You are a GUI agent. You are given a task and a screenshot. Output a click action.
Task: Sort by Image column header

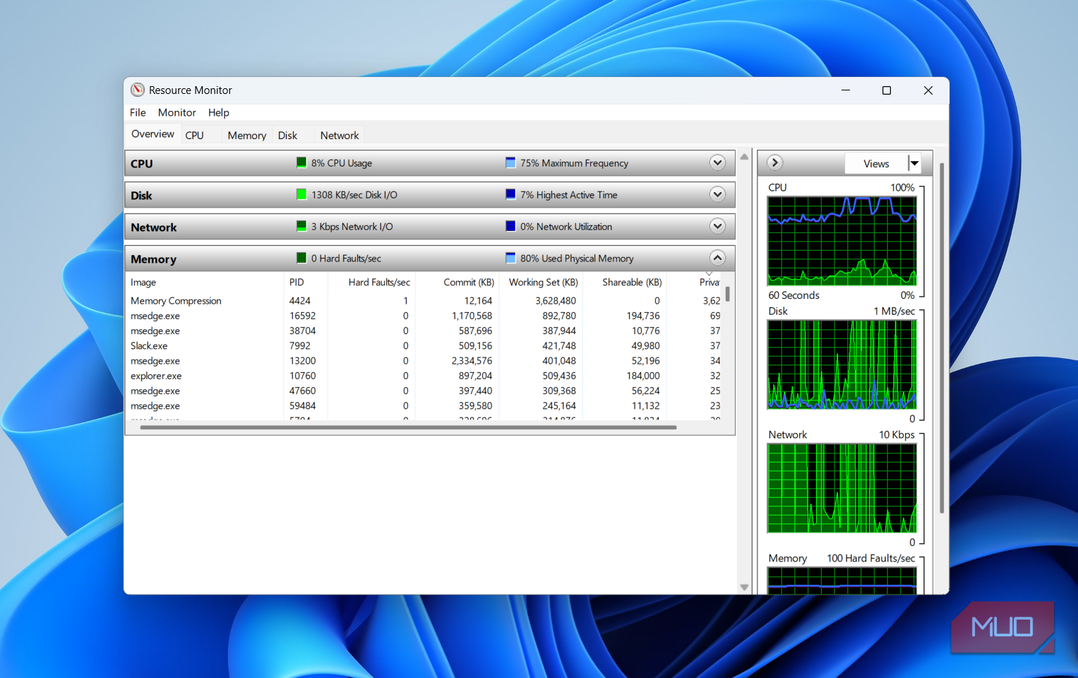click(205, 282)
